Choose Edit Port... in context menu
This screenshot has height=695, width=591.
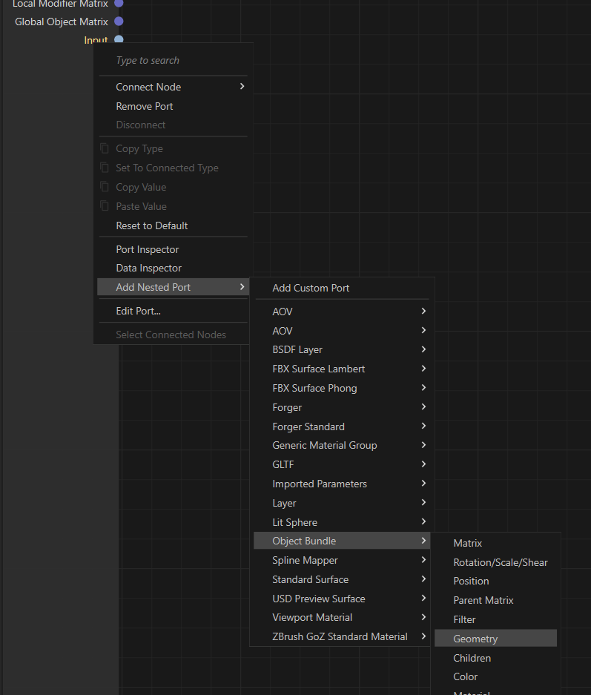click(x=174, y=311)
